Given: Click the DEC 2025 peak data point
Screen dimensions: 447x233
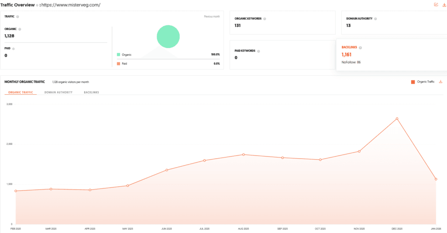Looking at the screenshot, I should (x=397, y=119).
